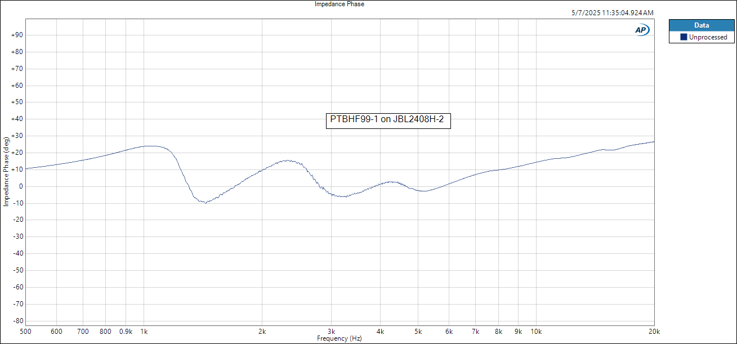Click the Unprocessed color swatch in legend
The image size is (737, 344).
coord(684,37)
